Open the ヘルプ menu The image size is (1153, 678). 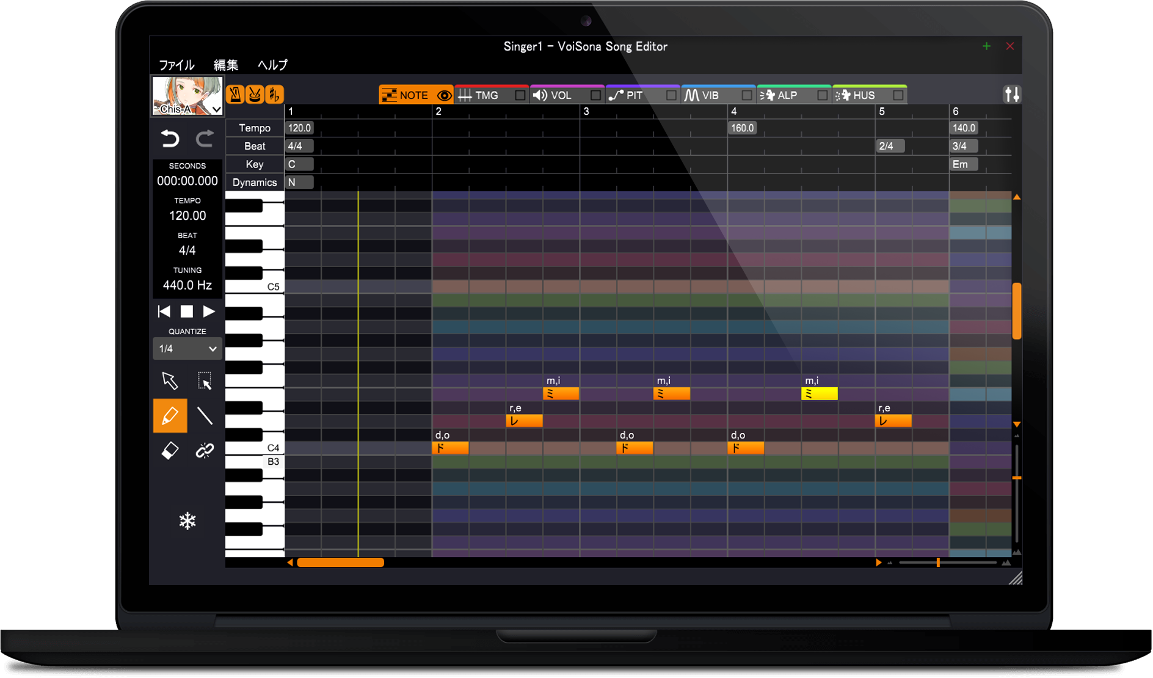(x=272, y=65)
